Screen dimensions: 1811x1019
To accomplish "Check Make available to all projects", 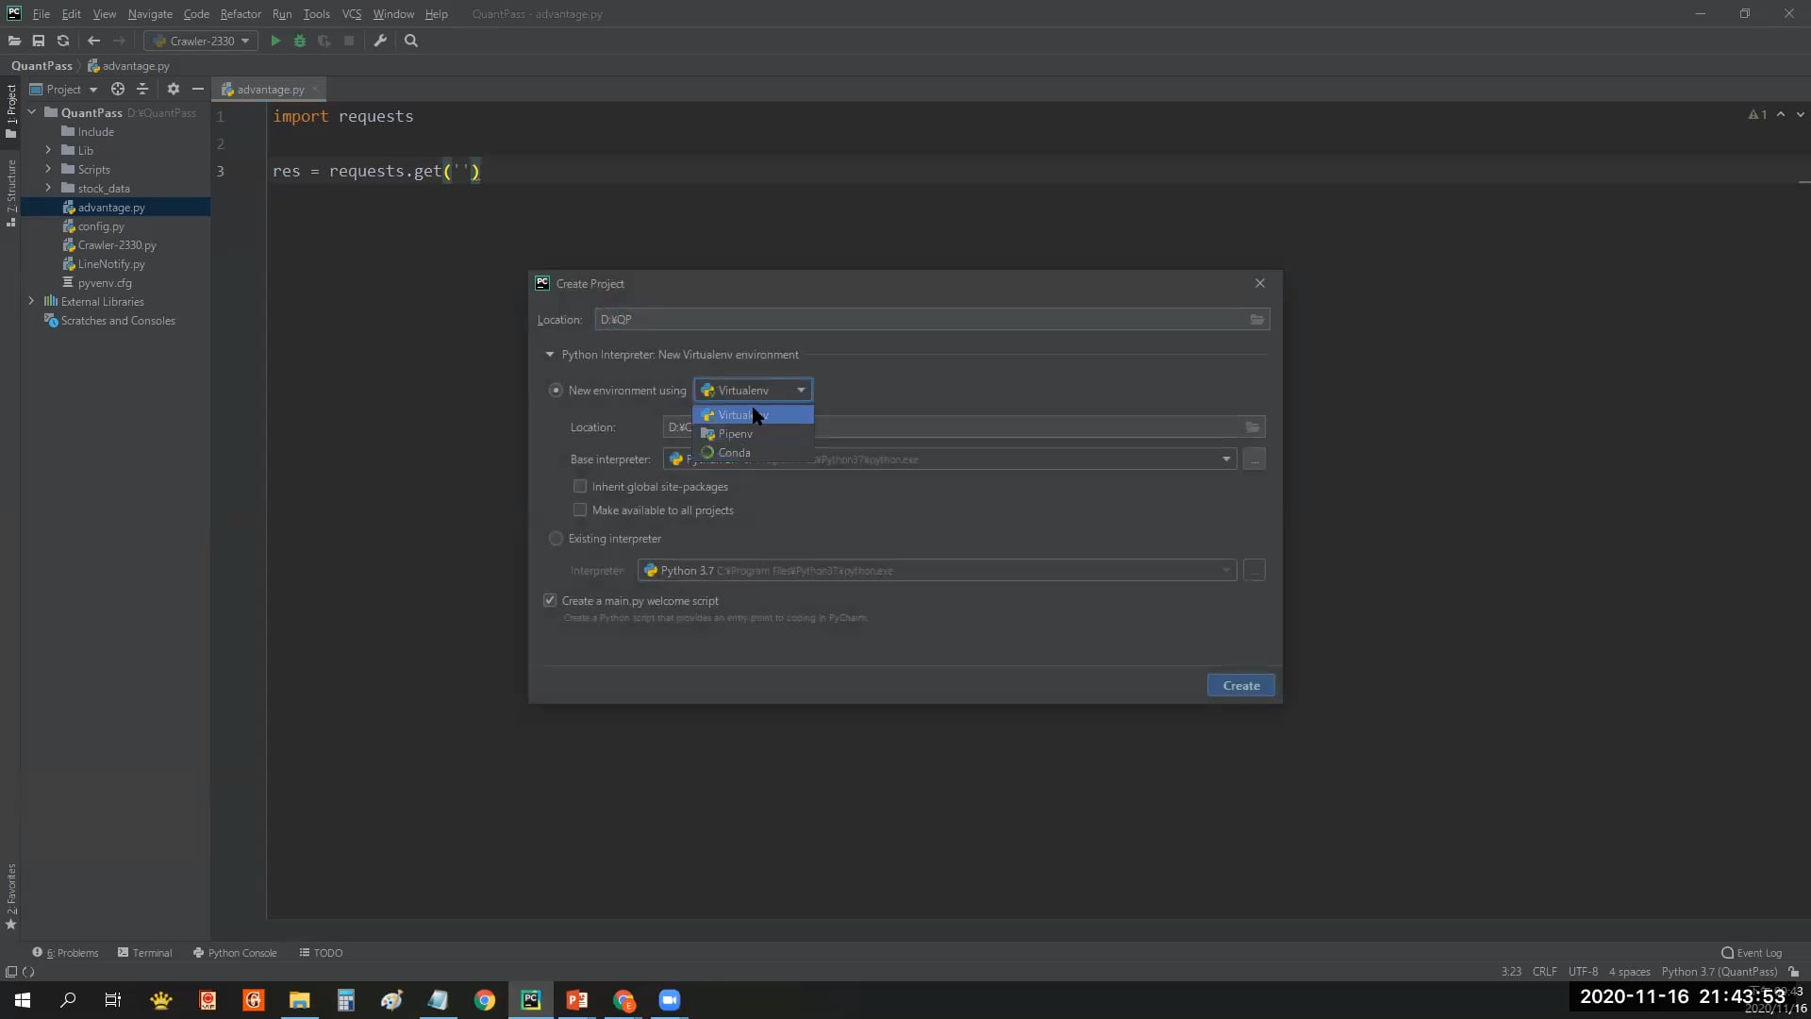I will 580,510.
